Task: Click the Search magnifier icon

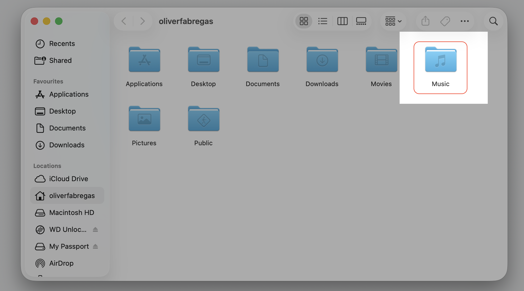Action: point(494,21)
